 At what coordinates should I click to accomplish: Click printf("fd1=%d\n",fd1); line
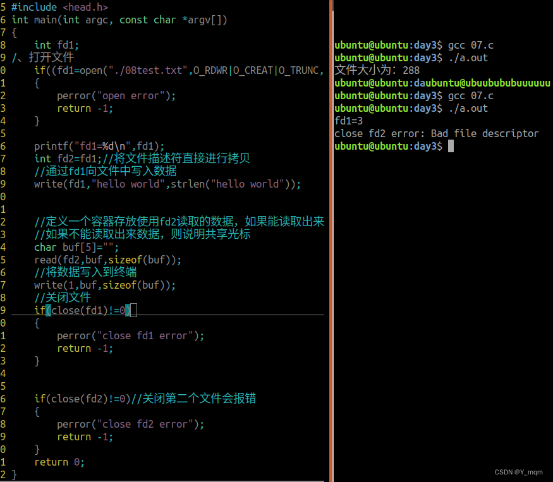(x=99, y=146)
